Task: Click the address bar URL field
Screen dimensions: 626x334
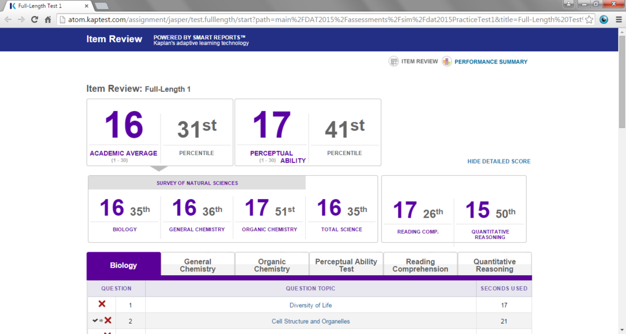Action: point(319,20)
